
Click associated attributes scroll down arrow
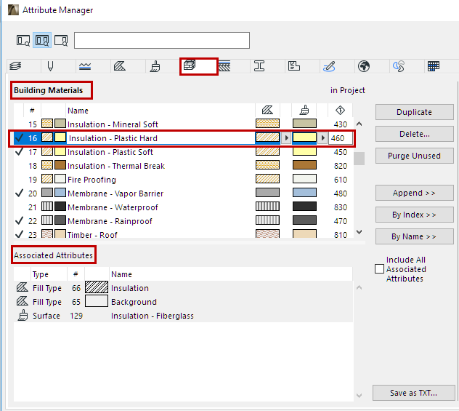point(360,396)
